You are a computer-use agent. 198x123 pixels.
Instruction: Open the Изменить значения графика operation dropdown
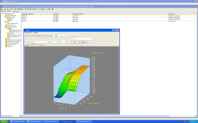pyautogui.click(x=56, y=35)
